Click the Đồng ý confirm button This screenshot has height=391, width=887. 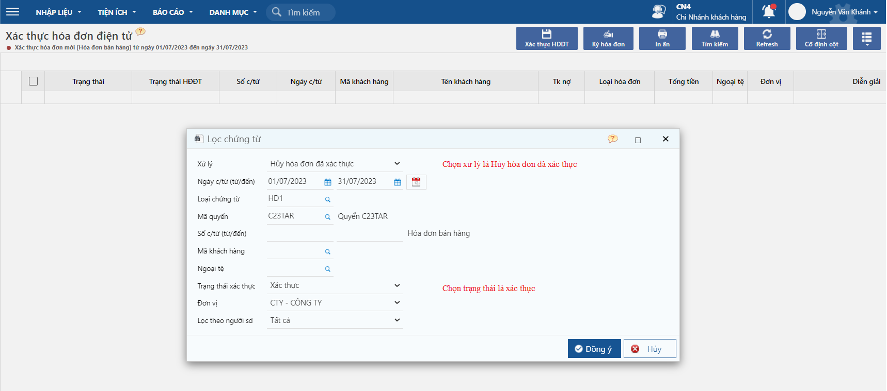(x=594, y=349)
